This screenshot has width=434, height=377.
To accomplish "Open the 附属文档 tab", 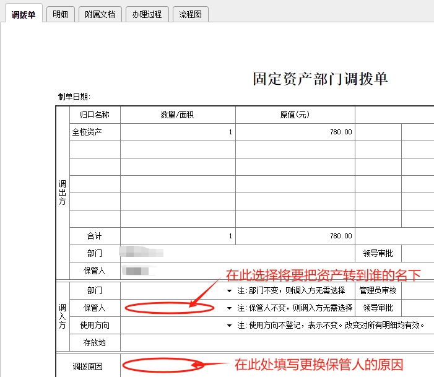I will [x=100, y=14].
